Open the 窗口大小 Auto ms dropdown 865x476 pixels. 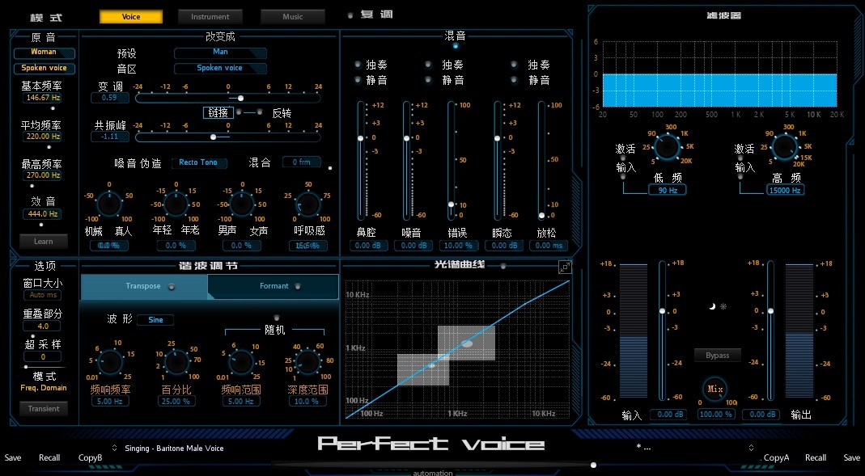pos(42,295)
